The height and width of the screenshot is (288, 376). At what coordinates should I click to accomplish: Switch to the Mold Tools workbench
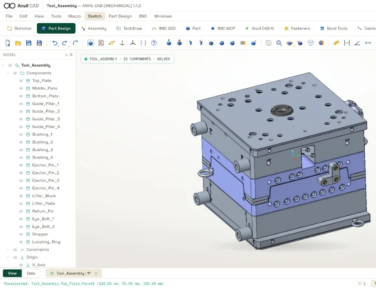pyautogui.click(x=333, y=29)
